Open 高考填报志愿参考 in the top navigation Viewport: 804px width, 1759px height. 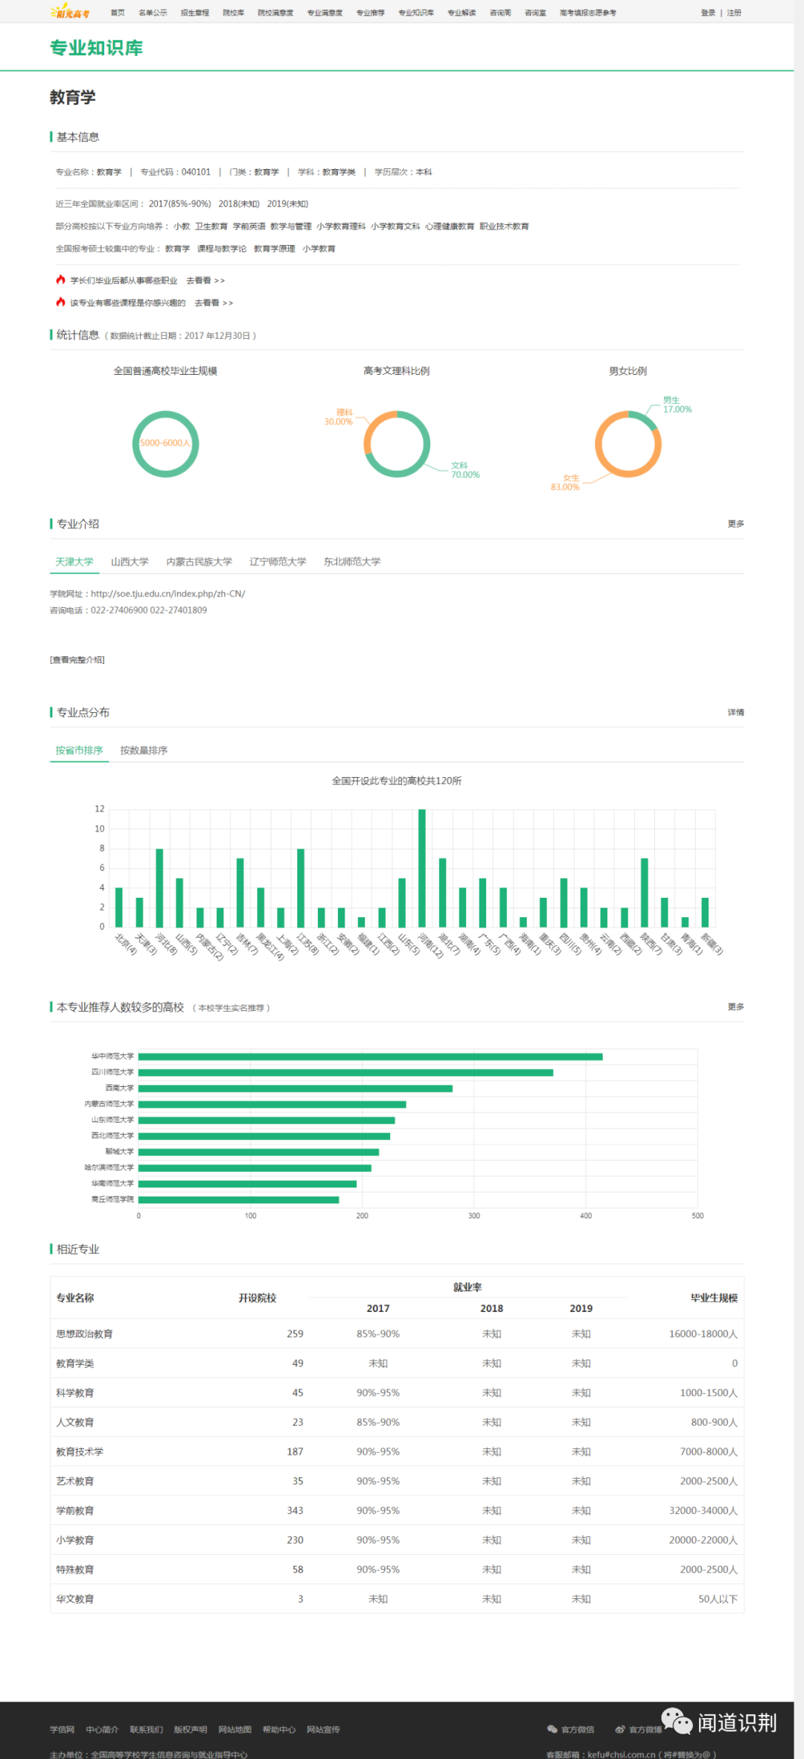click(x=588, y=13)
